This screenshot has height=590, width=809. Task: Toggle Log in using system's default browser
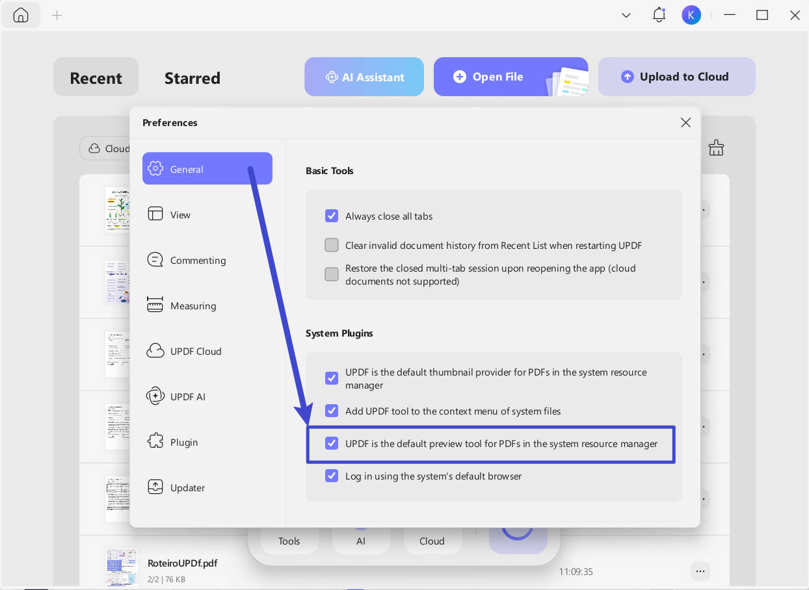332,476
